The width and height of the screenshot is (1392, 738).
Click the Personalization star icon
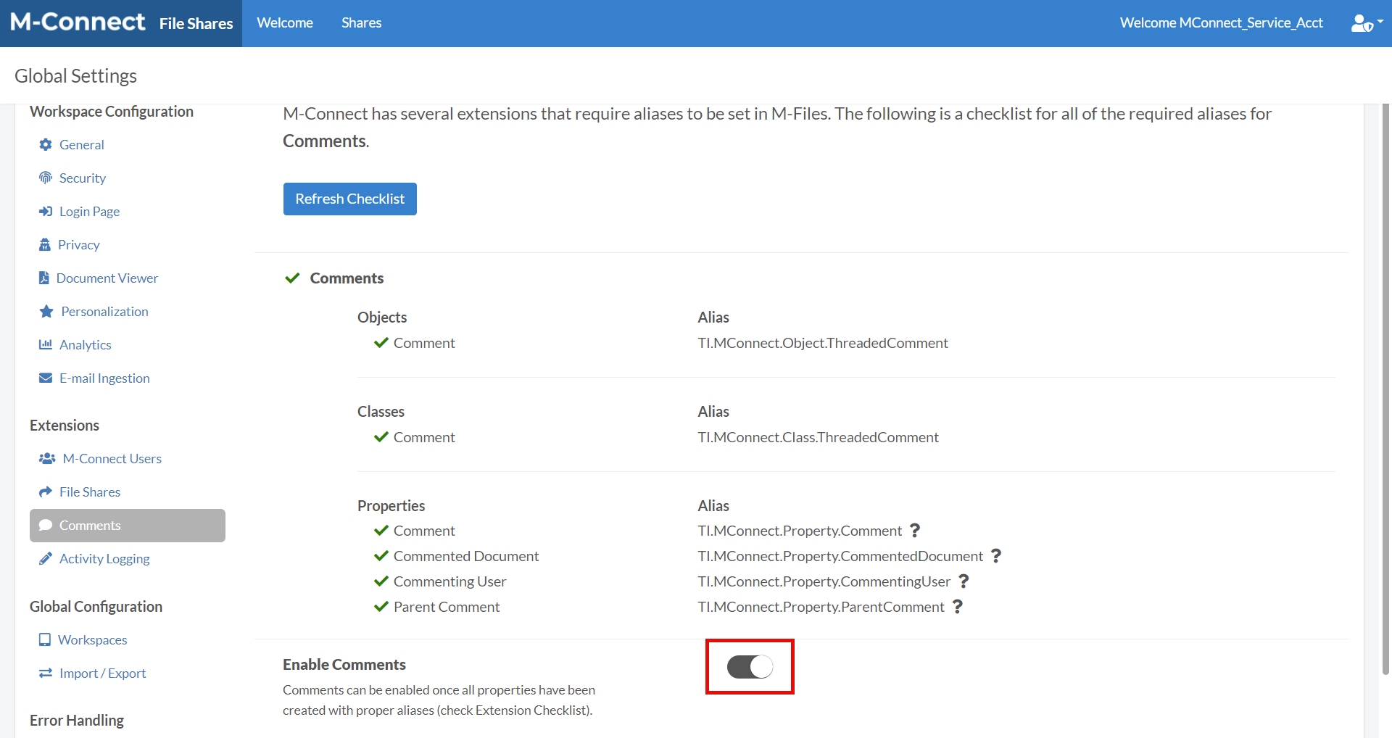46,311
